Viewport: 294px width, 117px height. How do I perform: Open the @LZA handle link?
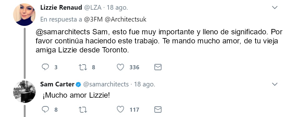click(93, 8)
